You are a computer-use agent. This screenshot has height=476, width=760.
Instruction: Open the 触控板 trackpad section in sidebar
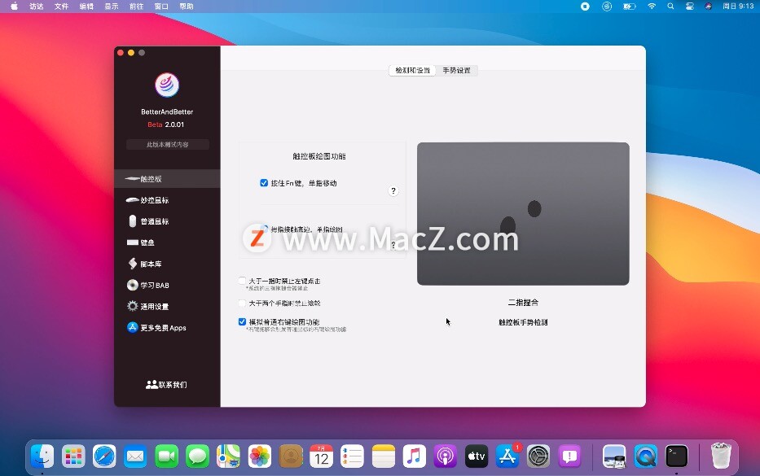[167, 179]
